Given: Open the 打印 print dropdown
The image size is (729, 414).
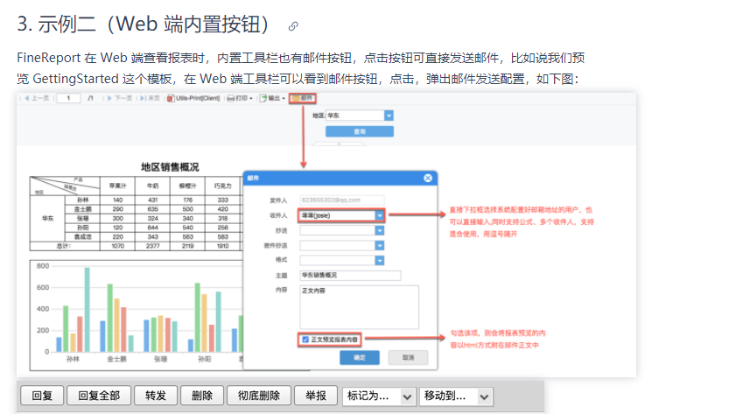Looking at the screenshot, I should pyautogui.click(x=240, y=98).
